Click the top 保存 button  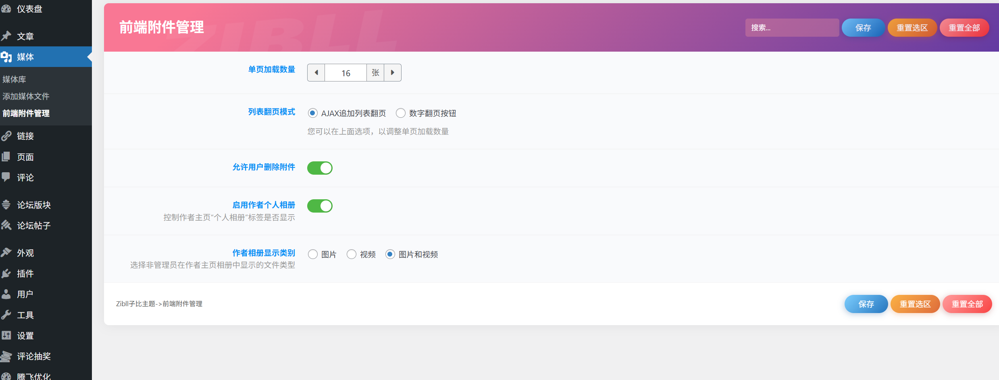tap(863, 28)
